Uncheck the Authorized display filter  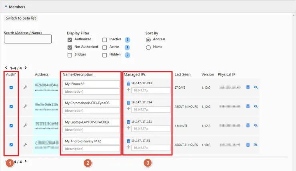pos(70,40)
